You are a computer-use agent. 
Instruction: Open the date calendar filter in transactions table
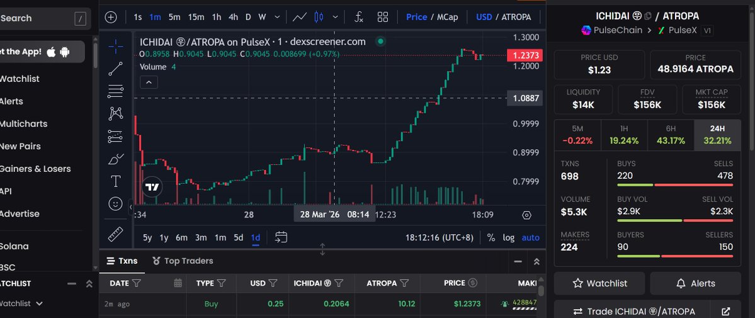[178, 283]
